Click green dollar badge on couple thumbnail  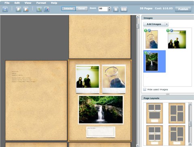pyautogui.click(x=168, y=30)
